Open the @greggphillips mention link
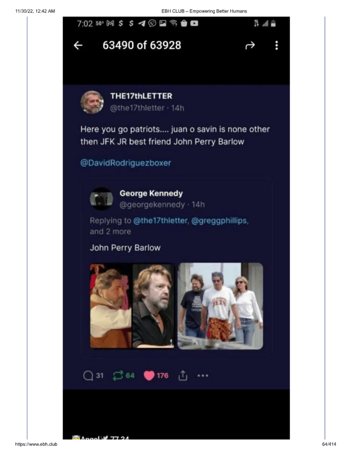 (x=219, y=221)
